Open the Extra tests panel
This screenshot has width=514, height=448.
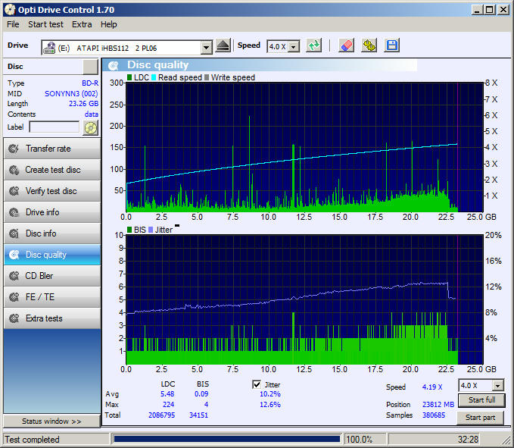tap(52, 318)
